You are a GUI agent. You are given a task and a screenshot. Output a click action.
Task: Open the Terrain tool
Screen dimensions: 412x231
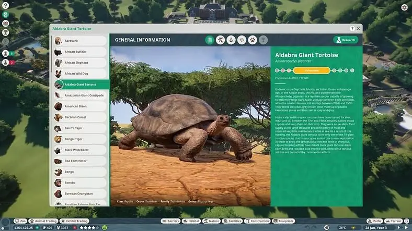pos(393,221)
